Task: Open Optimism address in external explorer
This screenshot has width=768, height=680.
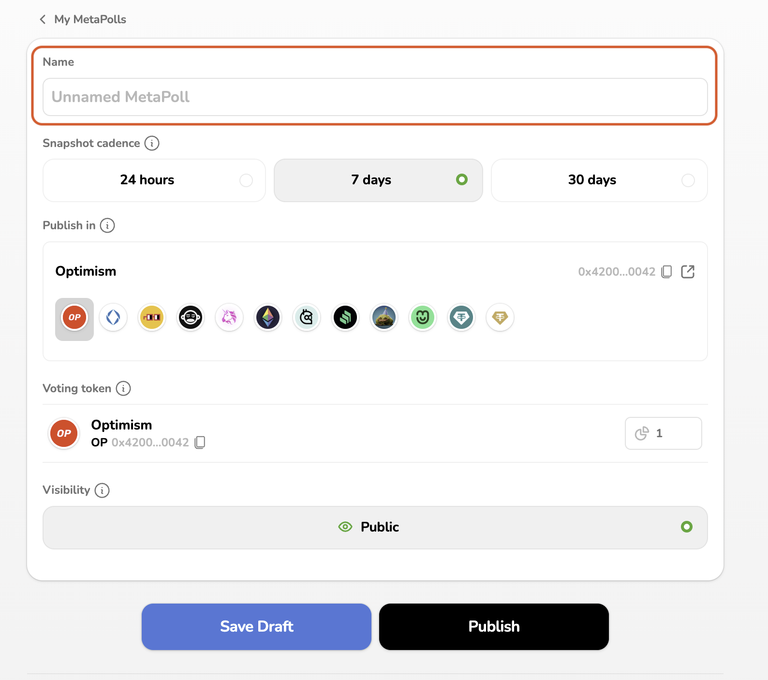Action: [x=688, y=272]
